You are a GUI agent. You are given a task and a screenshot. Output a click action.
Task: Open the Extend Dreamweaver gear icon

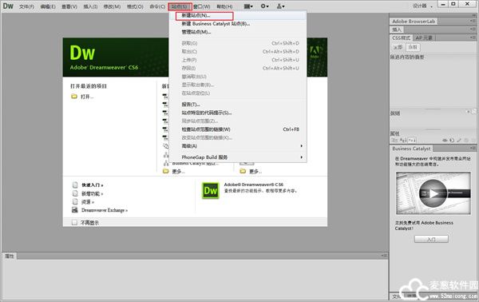pyautogui.click(x=264, y=6)
